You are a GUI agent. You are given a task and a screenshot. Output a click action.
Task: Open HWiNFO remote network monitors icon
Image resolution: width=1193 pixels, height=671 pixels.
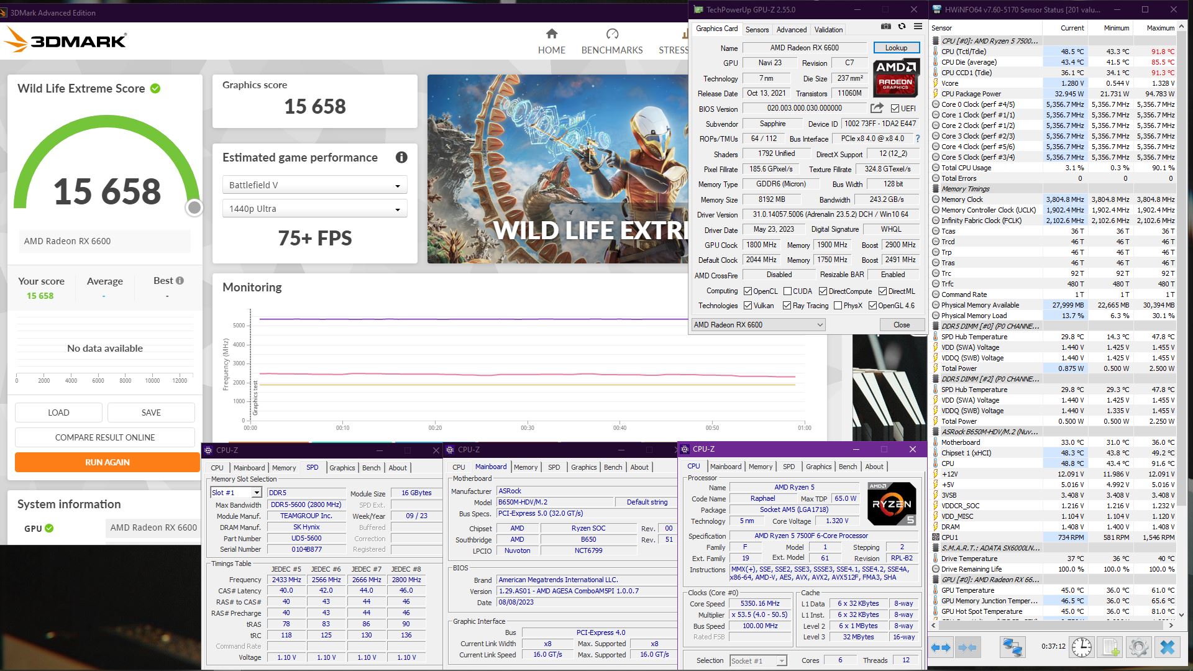(x=1012, y=648)
